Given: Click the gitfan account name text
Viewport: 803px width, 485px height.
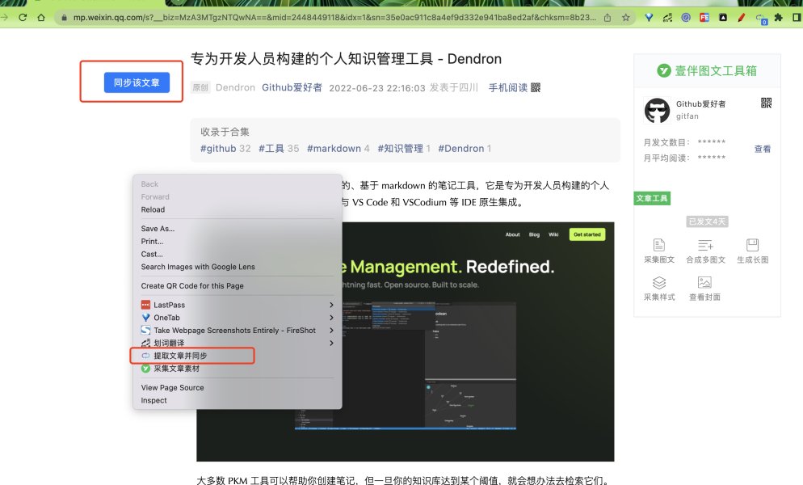Looking at the screenshot, I should pos(687,116).
